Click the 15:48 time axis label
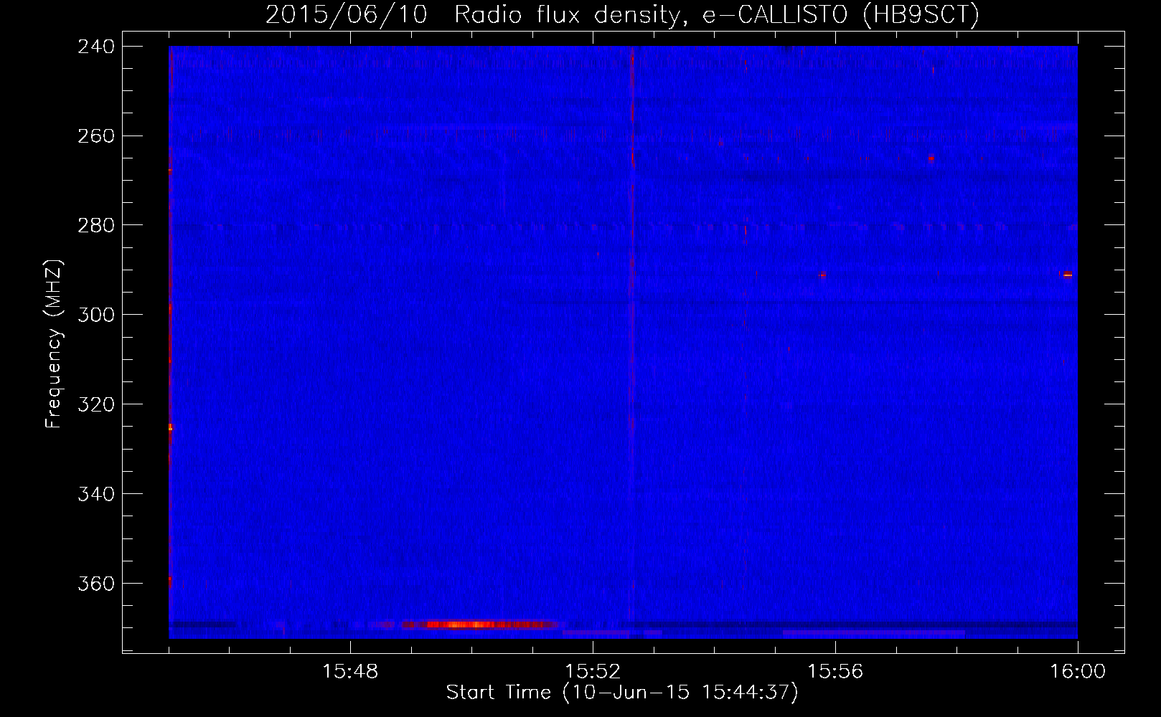This screenshot has height=717, width=1161. pos(350,672)
